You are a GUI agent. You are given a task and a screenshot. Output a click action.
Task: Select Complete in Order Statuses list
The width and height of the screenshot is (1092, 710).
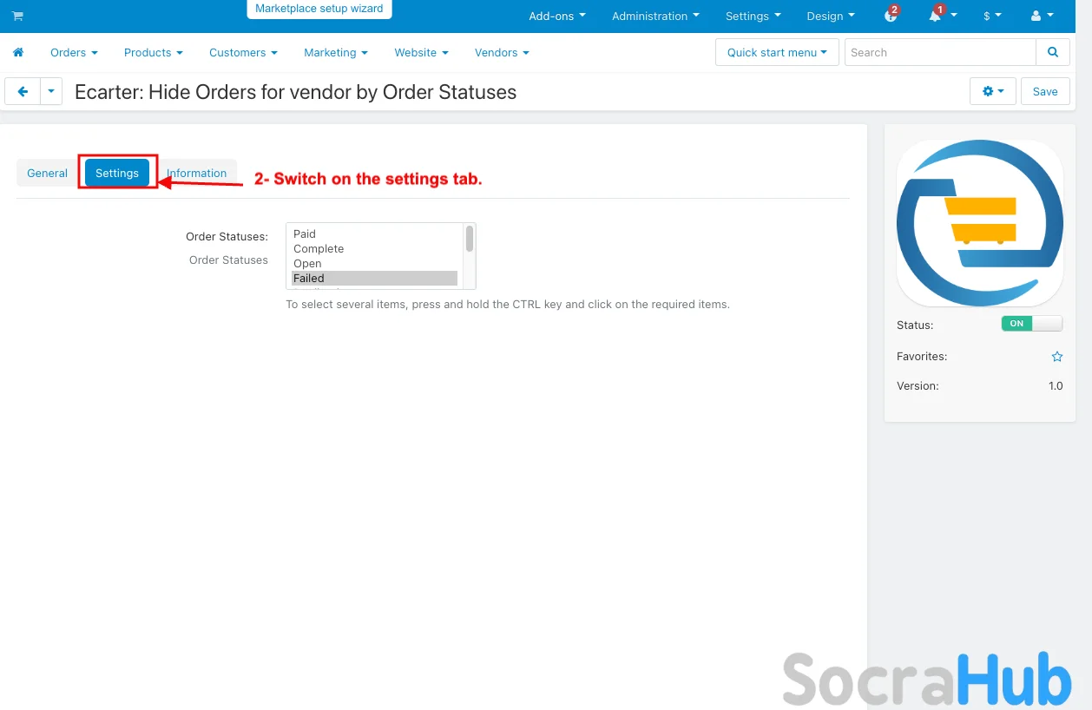click(x=374, y=248)
